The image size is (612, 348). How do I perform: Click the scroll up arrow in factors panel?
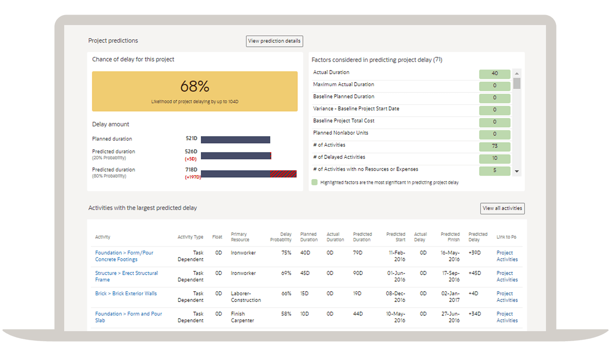[517, 74]
